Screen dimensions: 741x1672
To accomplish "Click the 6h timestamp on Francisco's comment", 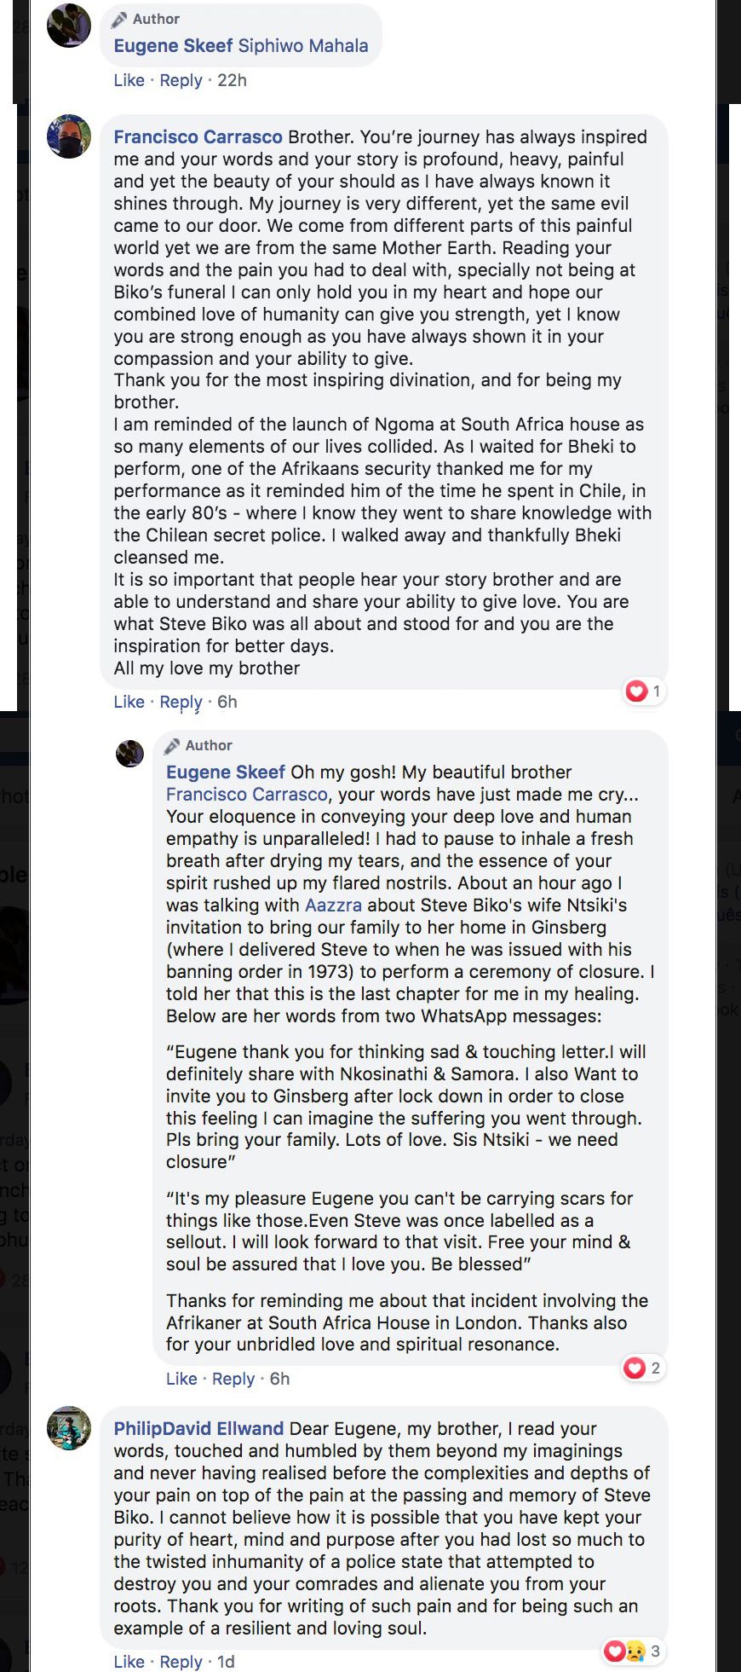I will pos(227,702).
